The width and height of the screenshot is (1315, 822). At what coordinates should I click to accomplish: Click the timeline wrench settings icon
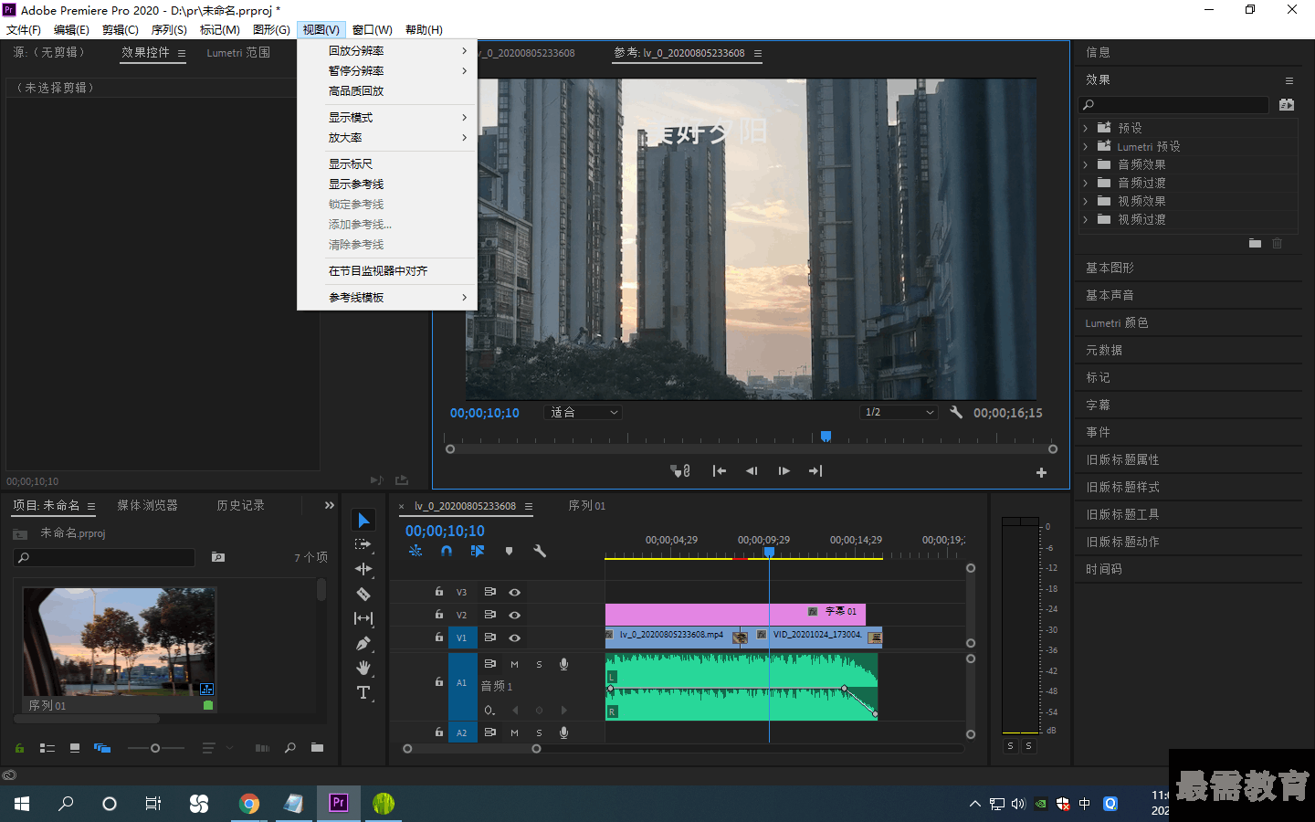point(540,551)
